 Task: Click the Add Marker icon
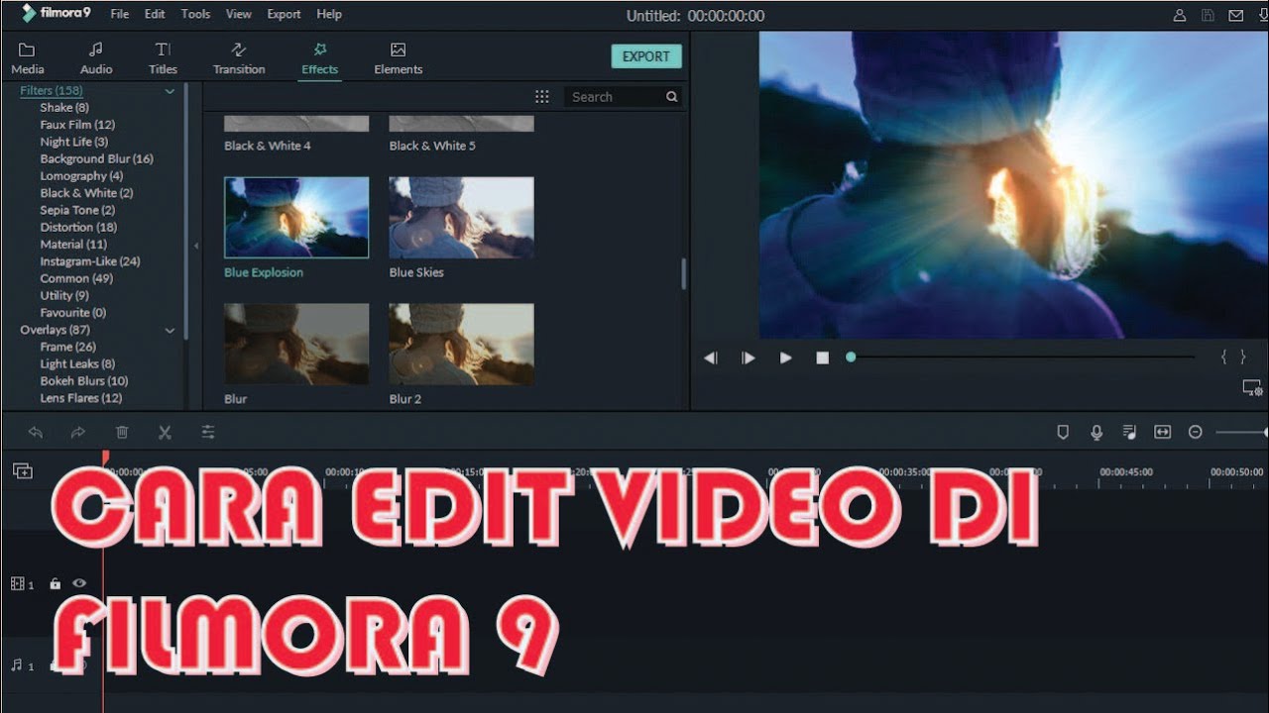click(1063, 432)
